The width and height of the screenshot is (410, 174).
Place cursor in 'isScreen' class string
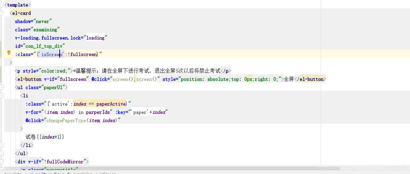click(52, 54)
